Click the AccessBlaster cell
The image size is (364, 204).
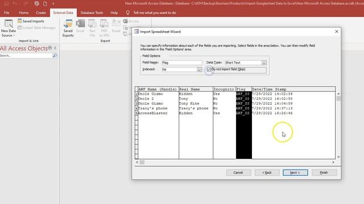(x=158, y=113)
